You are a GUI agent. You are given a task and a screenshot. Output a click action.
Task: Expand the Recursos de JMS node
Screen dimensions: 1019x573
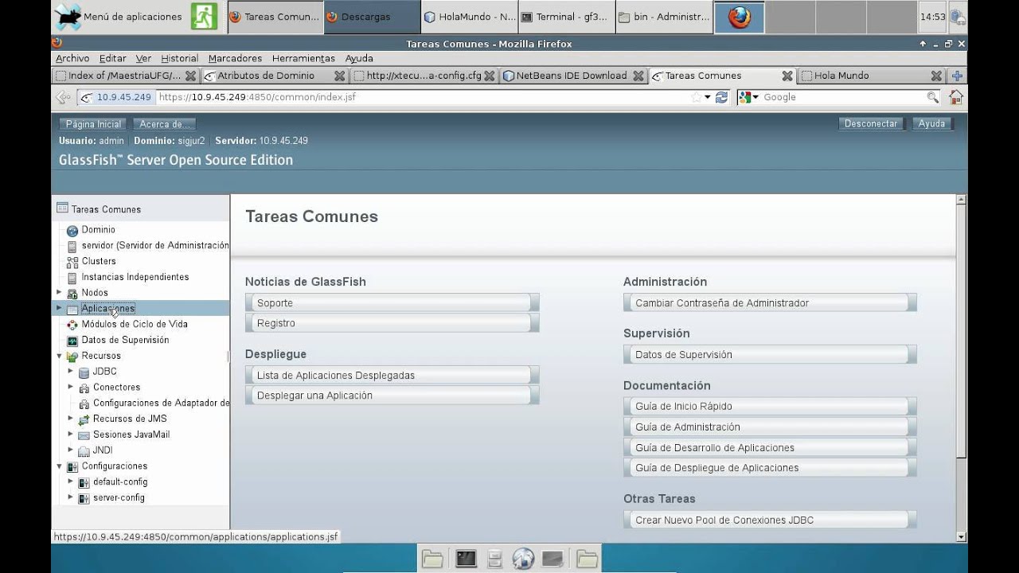[71, 419]
